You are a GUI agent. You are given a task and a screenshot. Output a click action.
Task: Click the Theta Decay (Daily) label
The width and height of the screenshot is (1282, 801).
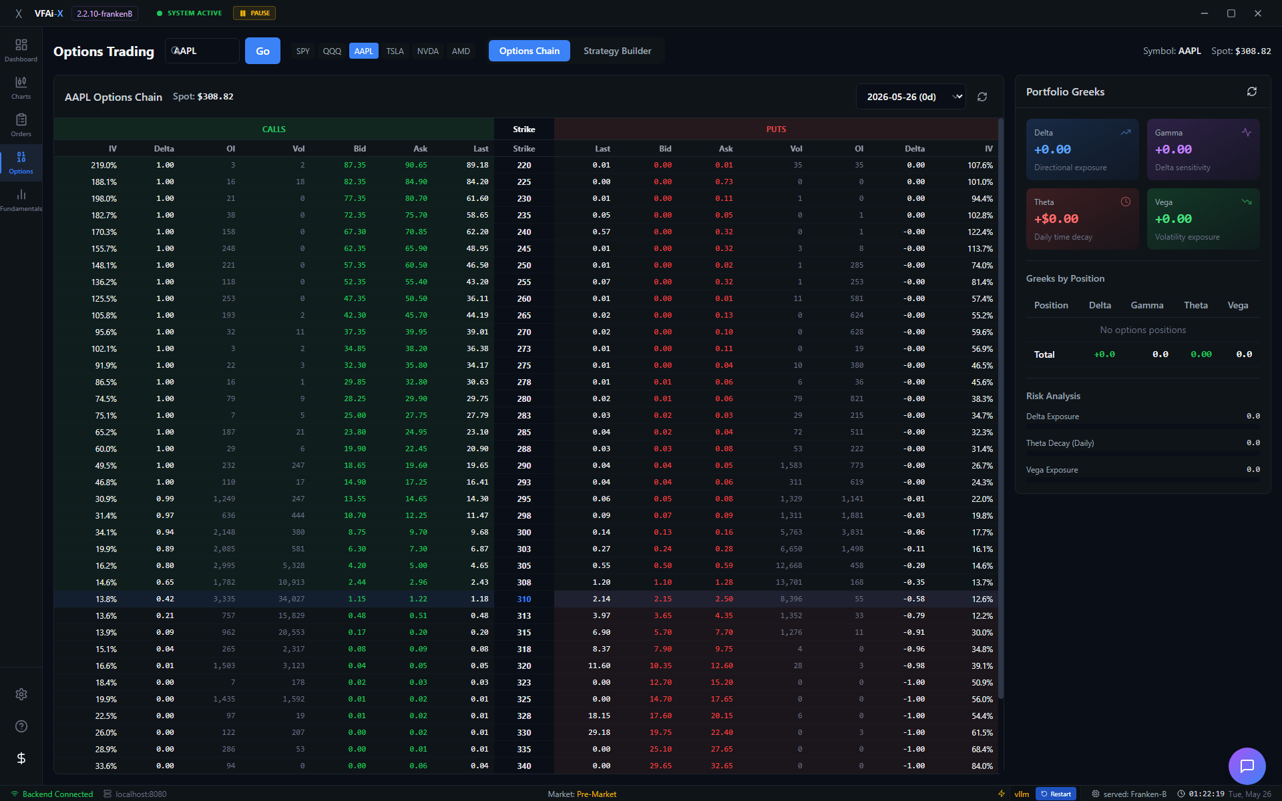1060,443
